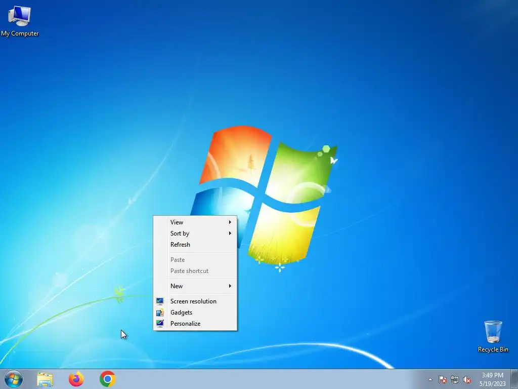Screen dimensions: 518x389
Task: Click the muted volume tray icon
Action: coord(467,379)
